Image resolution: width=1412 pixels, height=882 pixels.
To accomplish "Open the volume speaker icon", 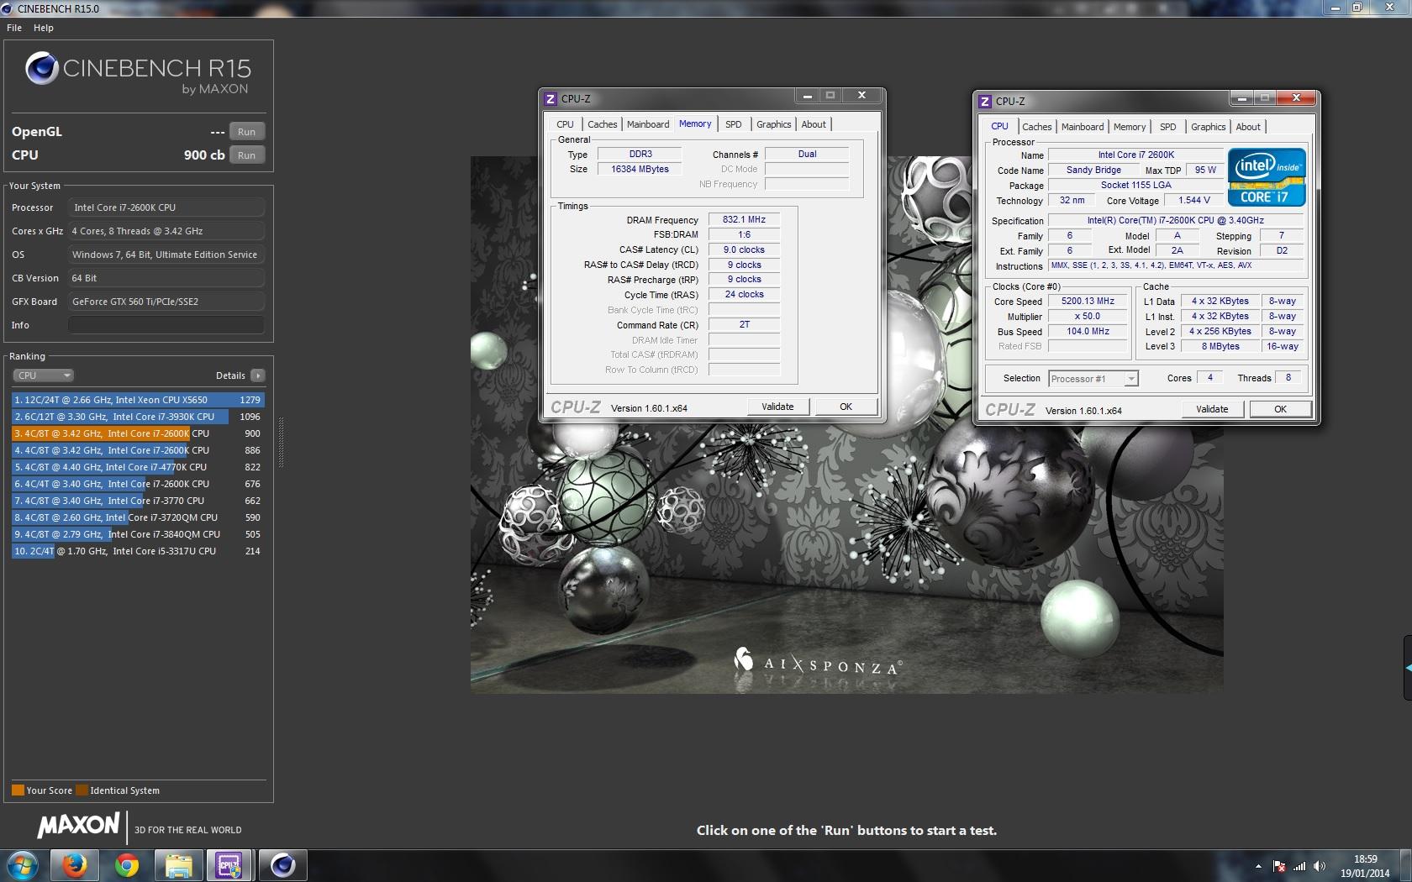I will 1320,866.
